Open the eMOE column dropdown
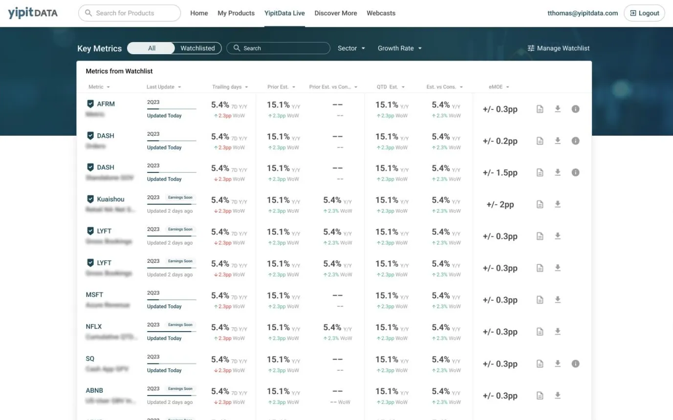The width and height of the screenshot is (673, 420). pyautogui.click(x=499, y=87)
